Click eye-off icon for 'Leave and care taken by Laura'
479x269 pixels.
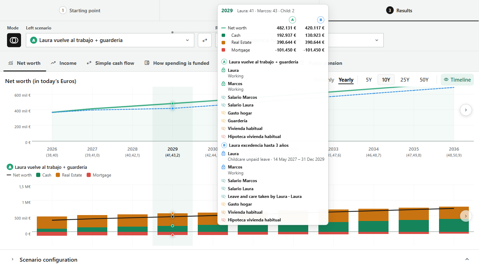coord(224,196)
